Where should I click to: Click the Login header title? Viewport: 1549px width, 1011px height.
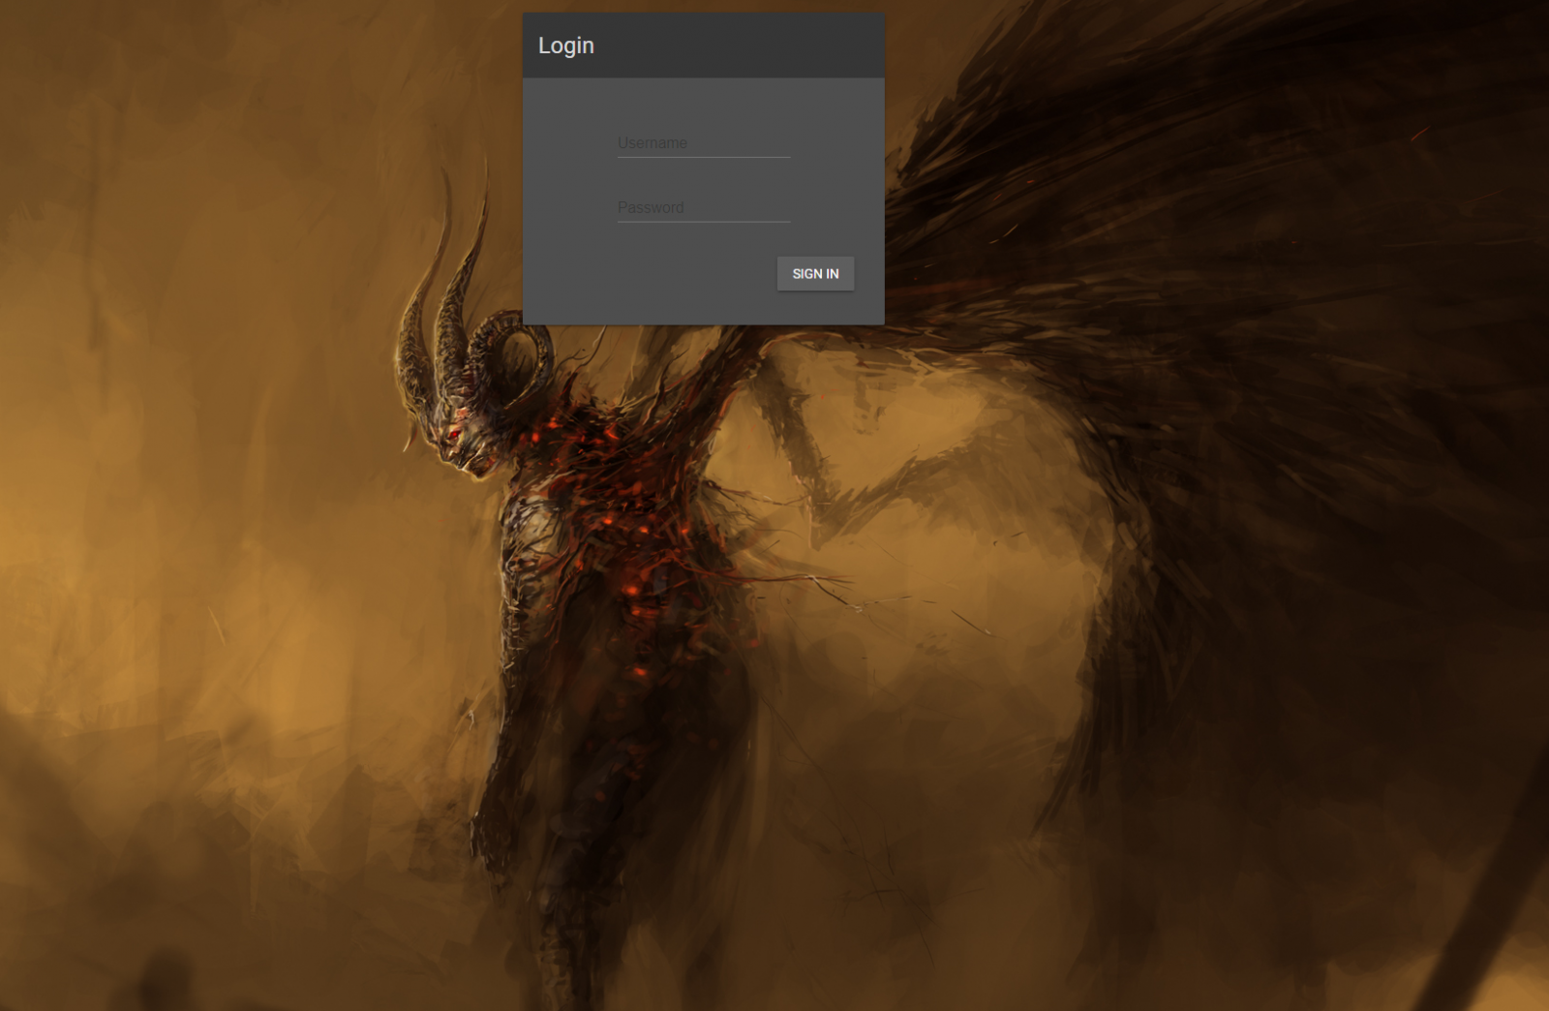pos(566,46)
